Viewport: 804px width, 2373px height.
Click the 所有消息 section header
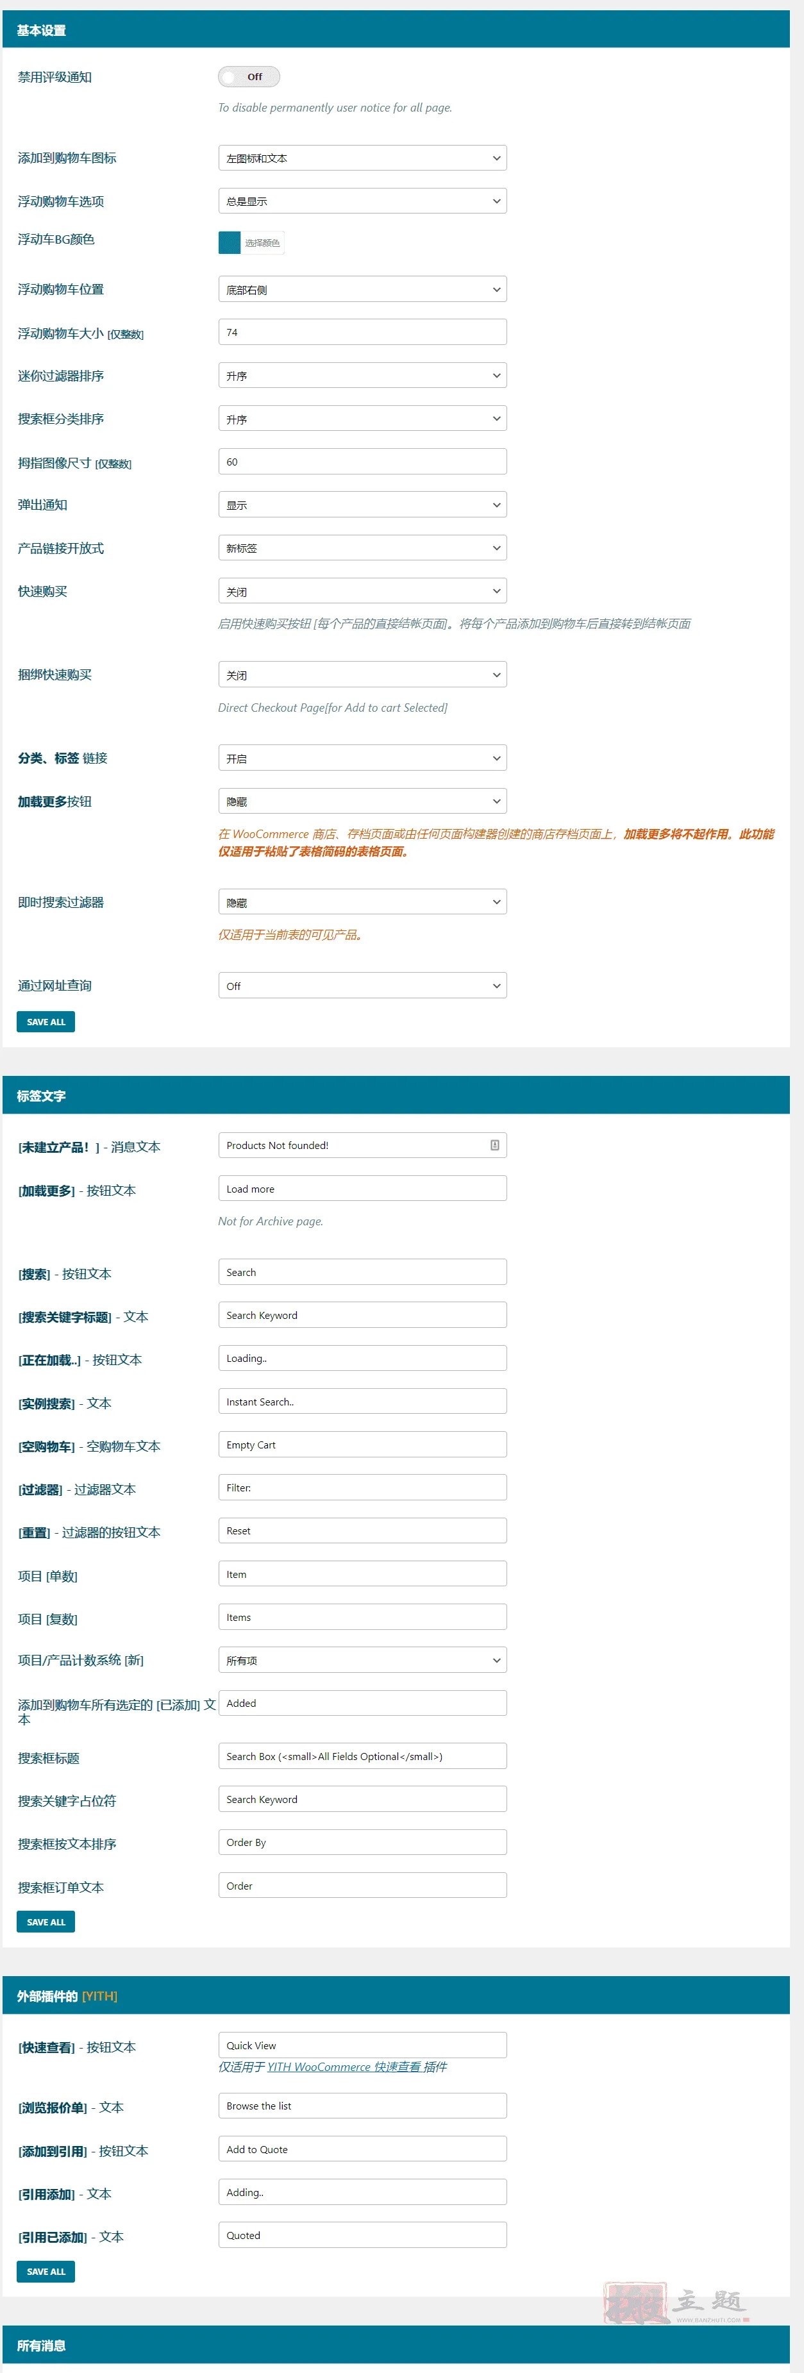click(396, 2345)
